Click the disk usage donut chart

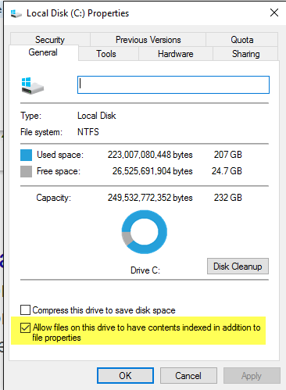tap(145, 232)
